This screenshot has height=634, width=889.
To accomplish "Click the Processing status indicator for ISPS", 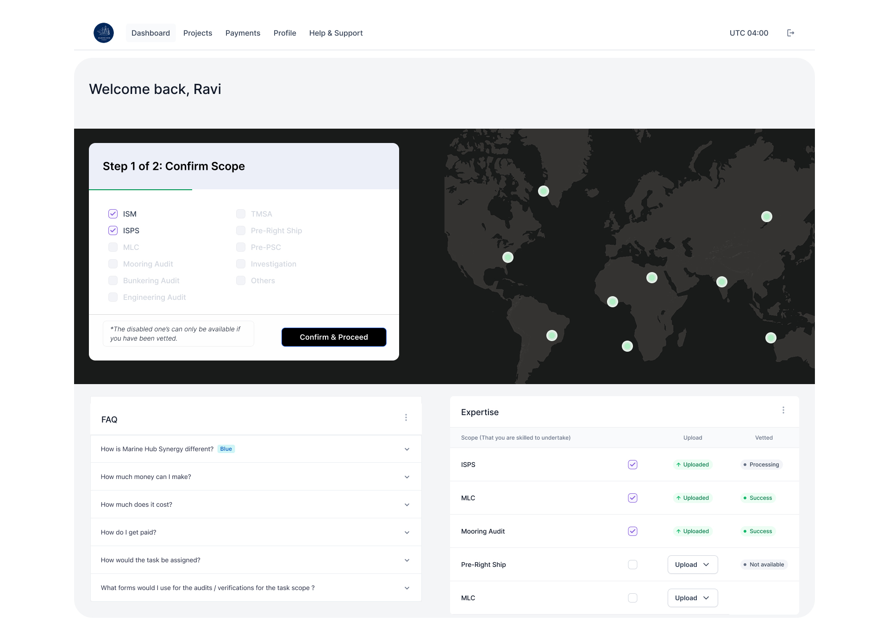I will (761, 465).
